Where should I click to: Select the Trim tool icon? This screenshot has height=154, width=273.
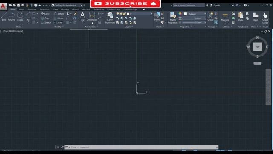tap(68, 14)
